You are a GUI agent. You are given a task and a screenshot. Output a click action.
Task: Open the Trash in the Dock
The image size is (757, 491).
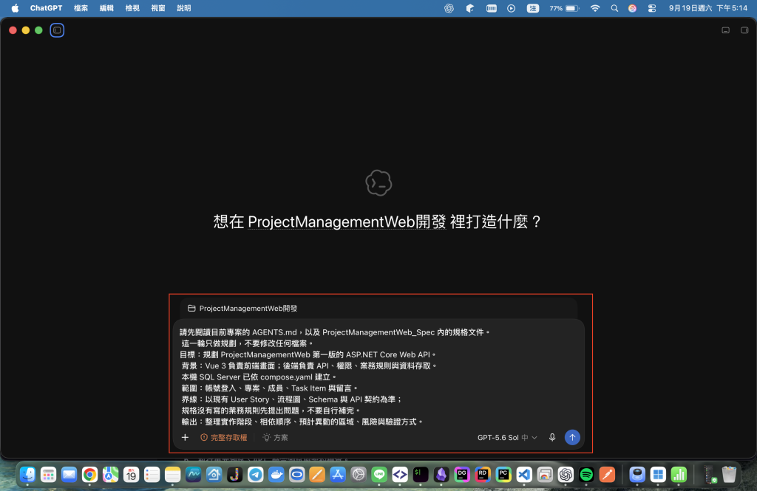tap(729, 475)
